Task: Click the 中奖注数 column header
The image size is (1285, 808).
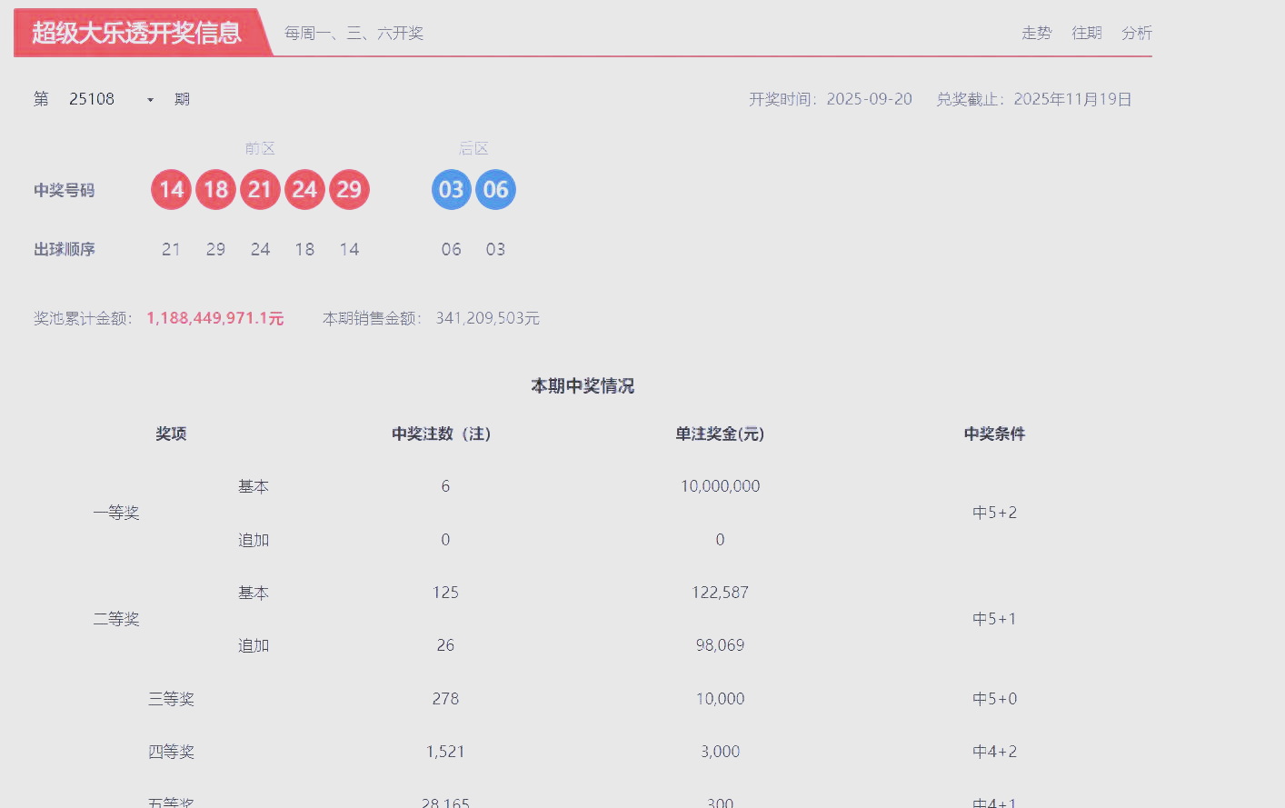Action: tap(442, 434)
